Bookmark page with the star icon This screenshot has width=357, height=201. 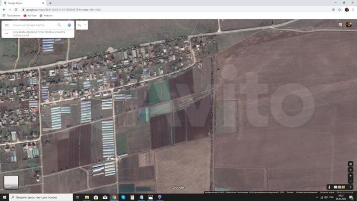click(340, 10)
